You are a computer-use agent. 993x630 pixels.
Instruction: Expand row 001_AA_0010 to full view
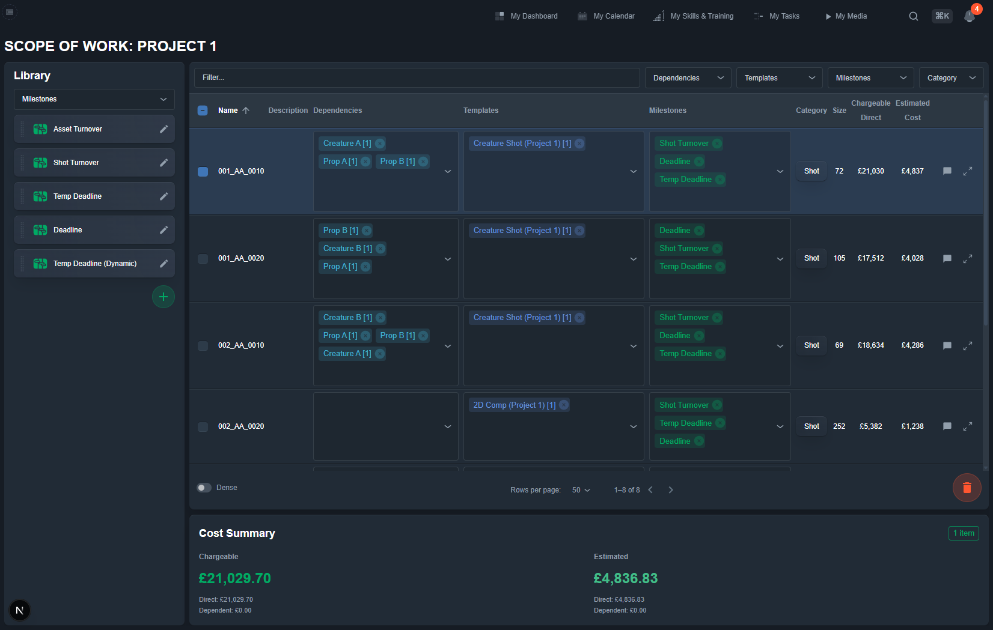click(968, 171)
